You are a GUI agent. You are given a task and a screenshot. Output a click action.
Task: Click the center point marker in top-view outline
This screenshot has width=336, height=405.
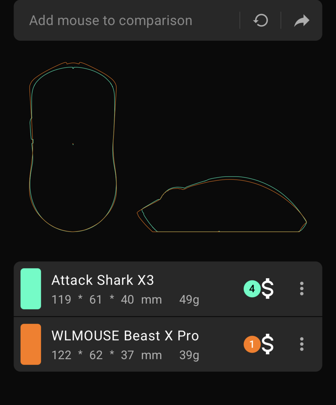pyautogui.click(x=73, y=144)
